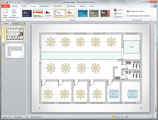Open Slide Orientation options
The height and width of the screenshot is (120, 158).
click(14, 14)
